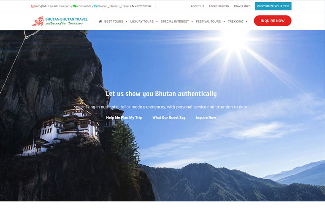The image size is (325, 210).
Task: Click the info@bhutan-bhutan.com email link
Action: point(53,6)
